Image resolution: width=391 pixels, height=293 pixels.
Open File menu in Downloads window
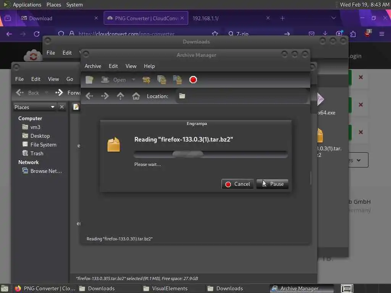pyautogui.click(x=51, y=53)
